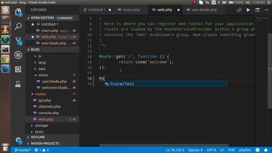Open the Extensions view
Image resolution: width=272 pixels, height=153 pixels.
point(18,69)
